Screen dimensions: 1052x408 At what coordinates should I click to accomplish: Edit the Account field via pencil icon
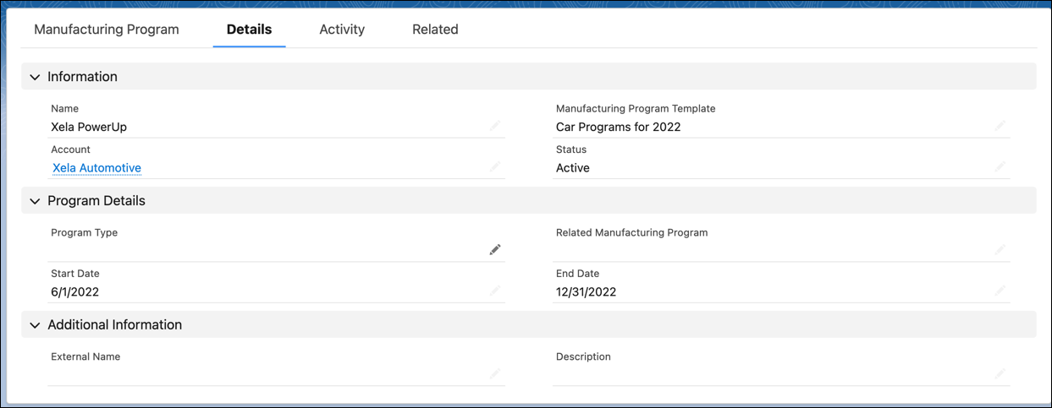click(495, 166)
